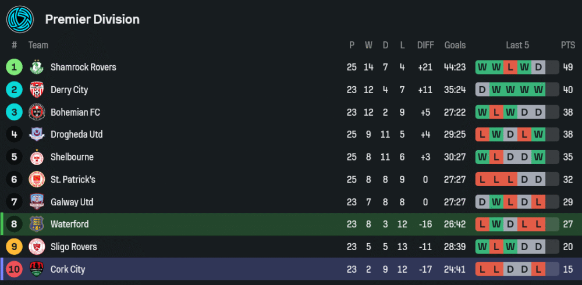The width and height of the screenshot is (582, 285).
Task: Sort table by DIFF column header
Action: pyautogui.click(x=425, y=45)
